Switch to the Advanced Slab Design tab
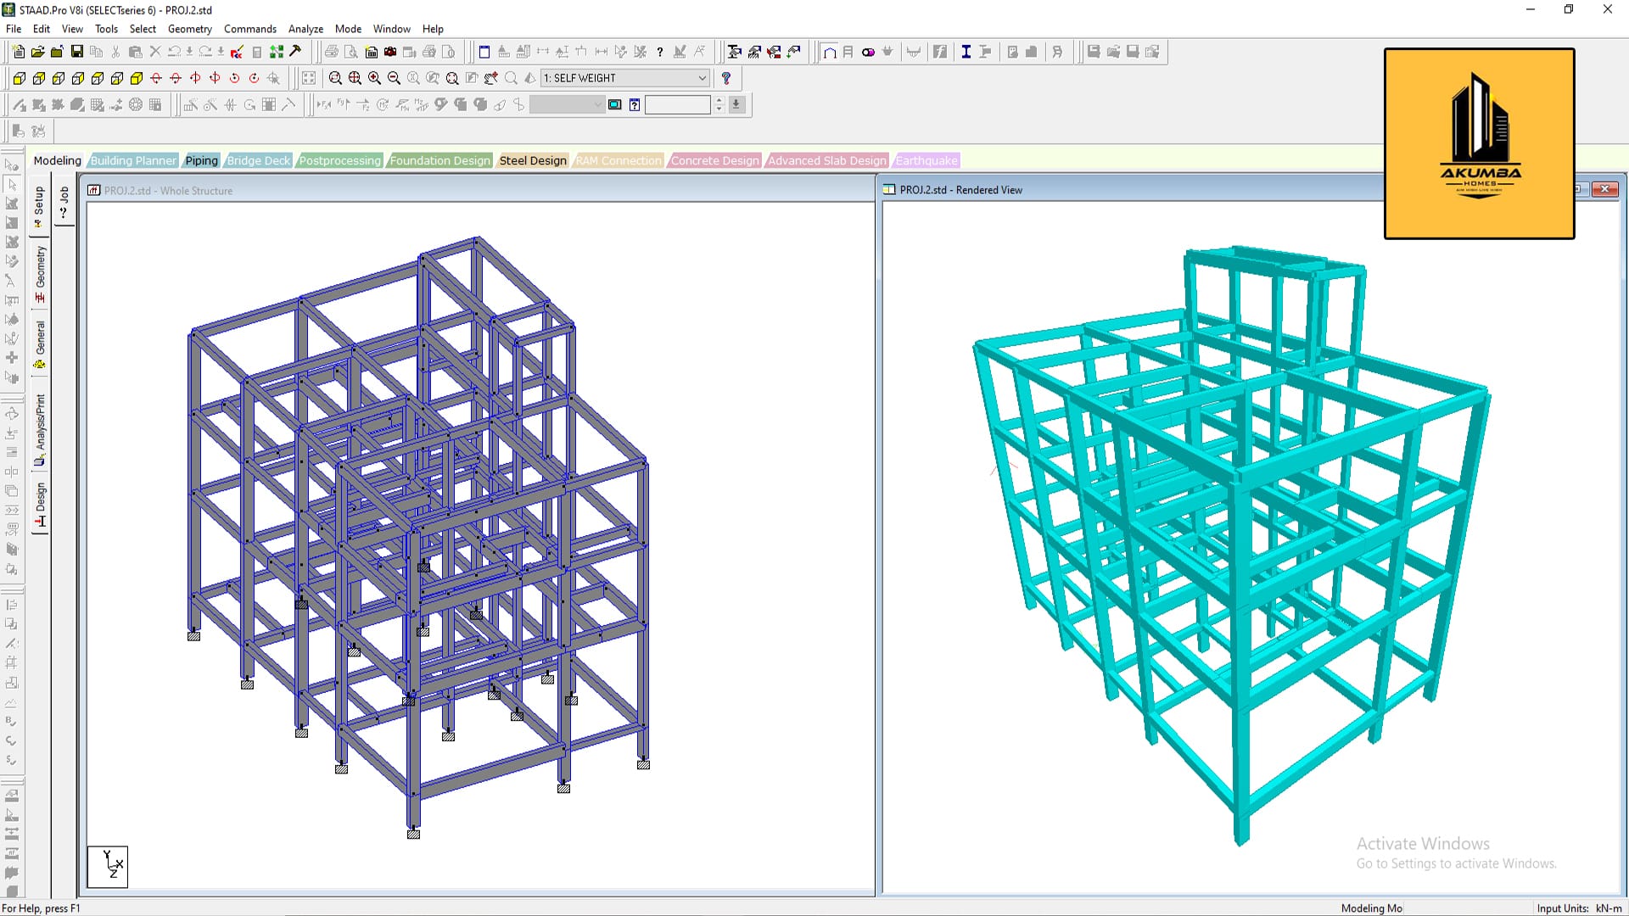This screenshot has height=916, width=1629. 826,160
